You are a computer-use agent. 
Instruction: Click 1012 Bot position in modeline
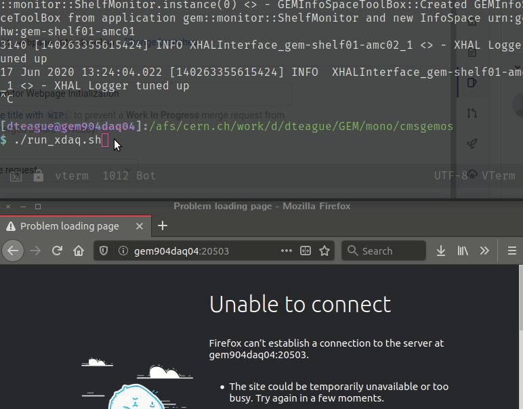(129, 175)
